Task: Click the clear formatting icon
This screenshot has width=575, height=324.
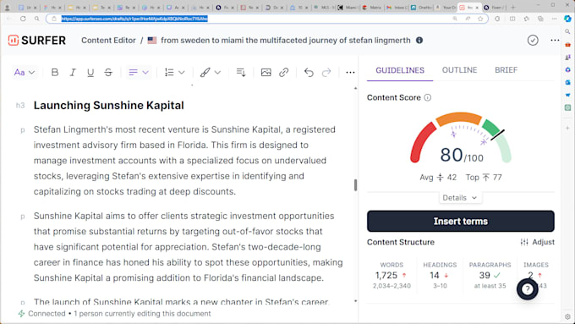Action: tap(241, 73)
